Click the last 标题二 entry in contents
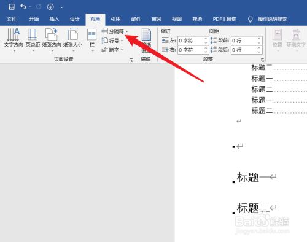 point(279,111)
